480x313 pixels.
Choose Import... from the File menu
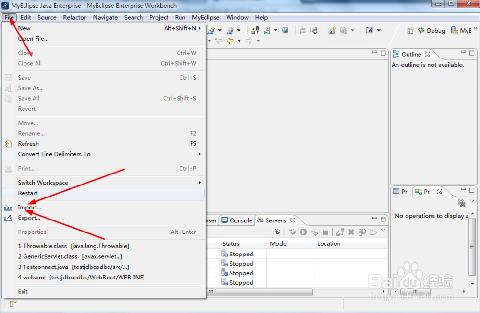[104, 207]
